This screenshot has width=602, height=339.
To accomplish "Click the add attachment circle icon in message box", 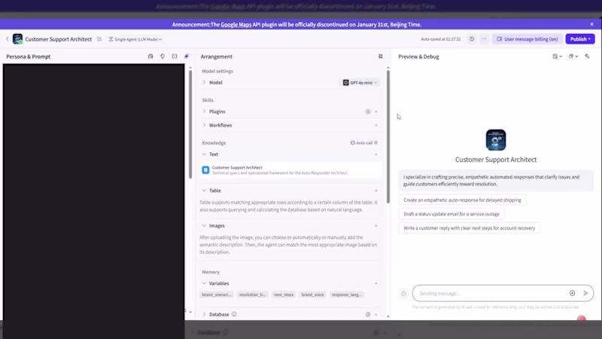I will (573, 293).
